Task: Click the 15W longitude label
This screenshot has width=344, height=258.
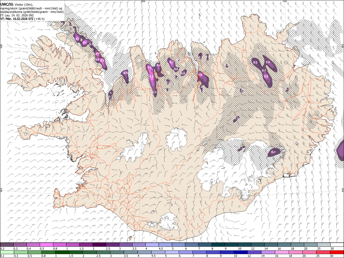Action: (x=285, y=1)
